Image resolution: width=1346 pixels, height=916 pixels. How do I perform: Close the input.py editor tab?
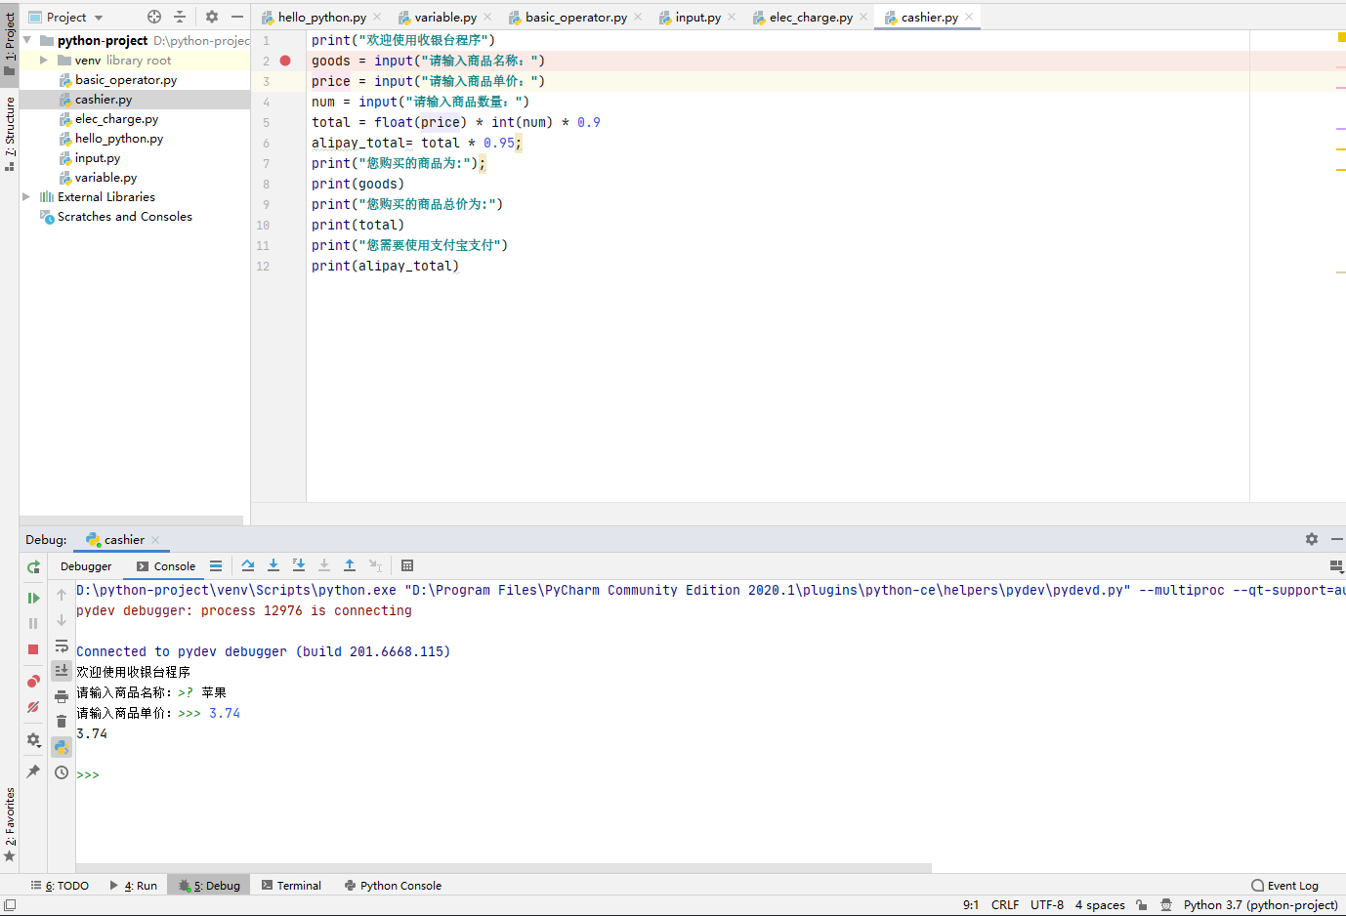tap(732, 17)
